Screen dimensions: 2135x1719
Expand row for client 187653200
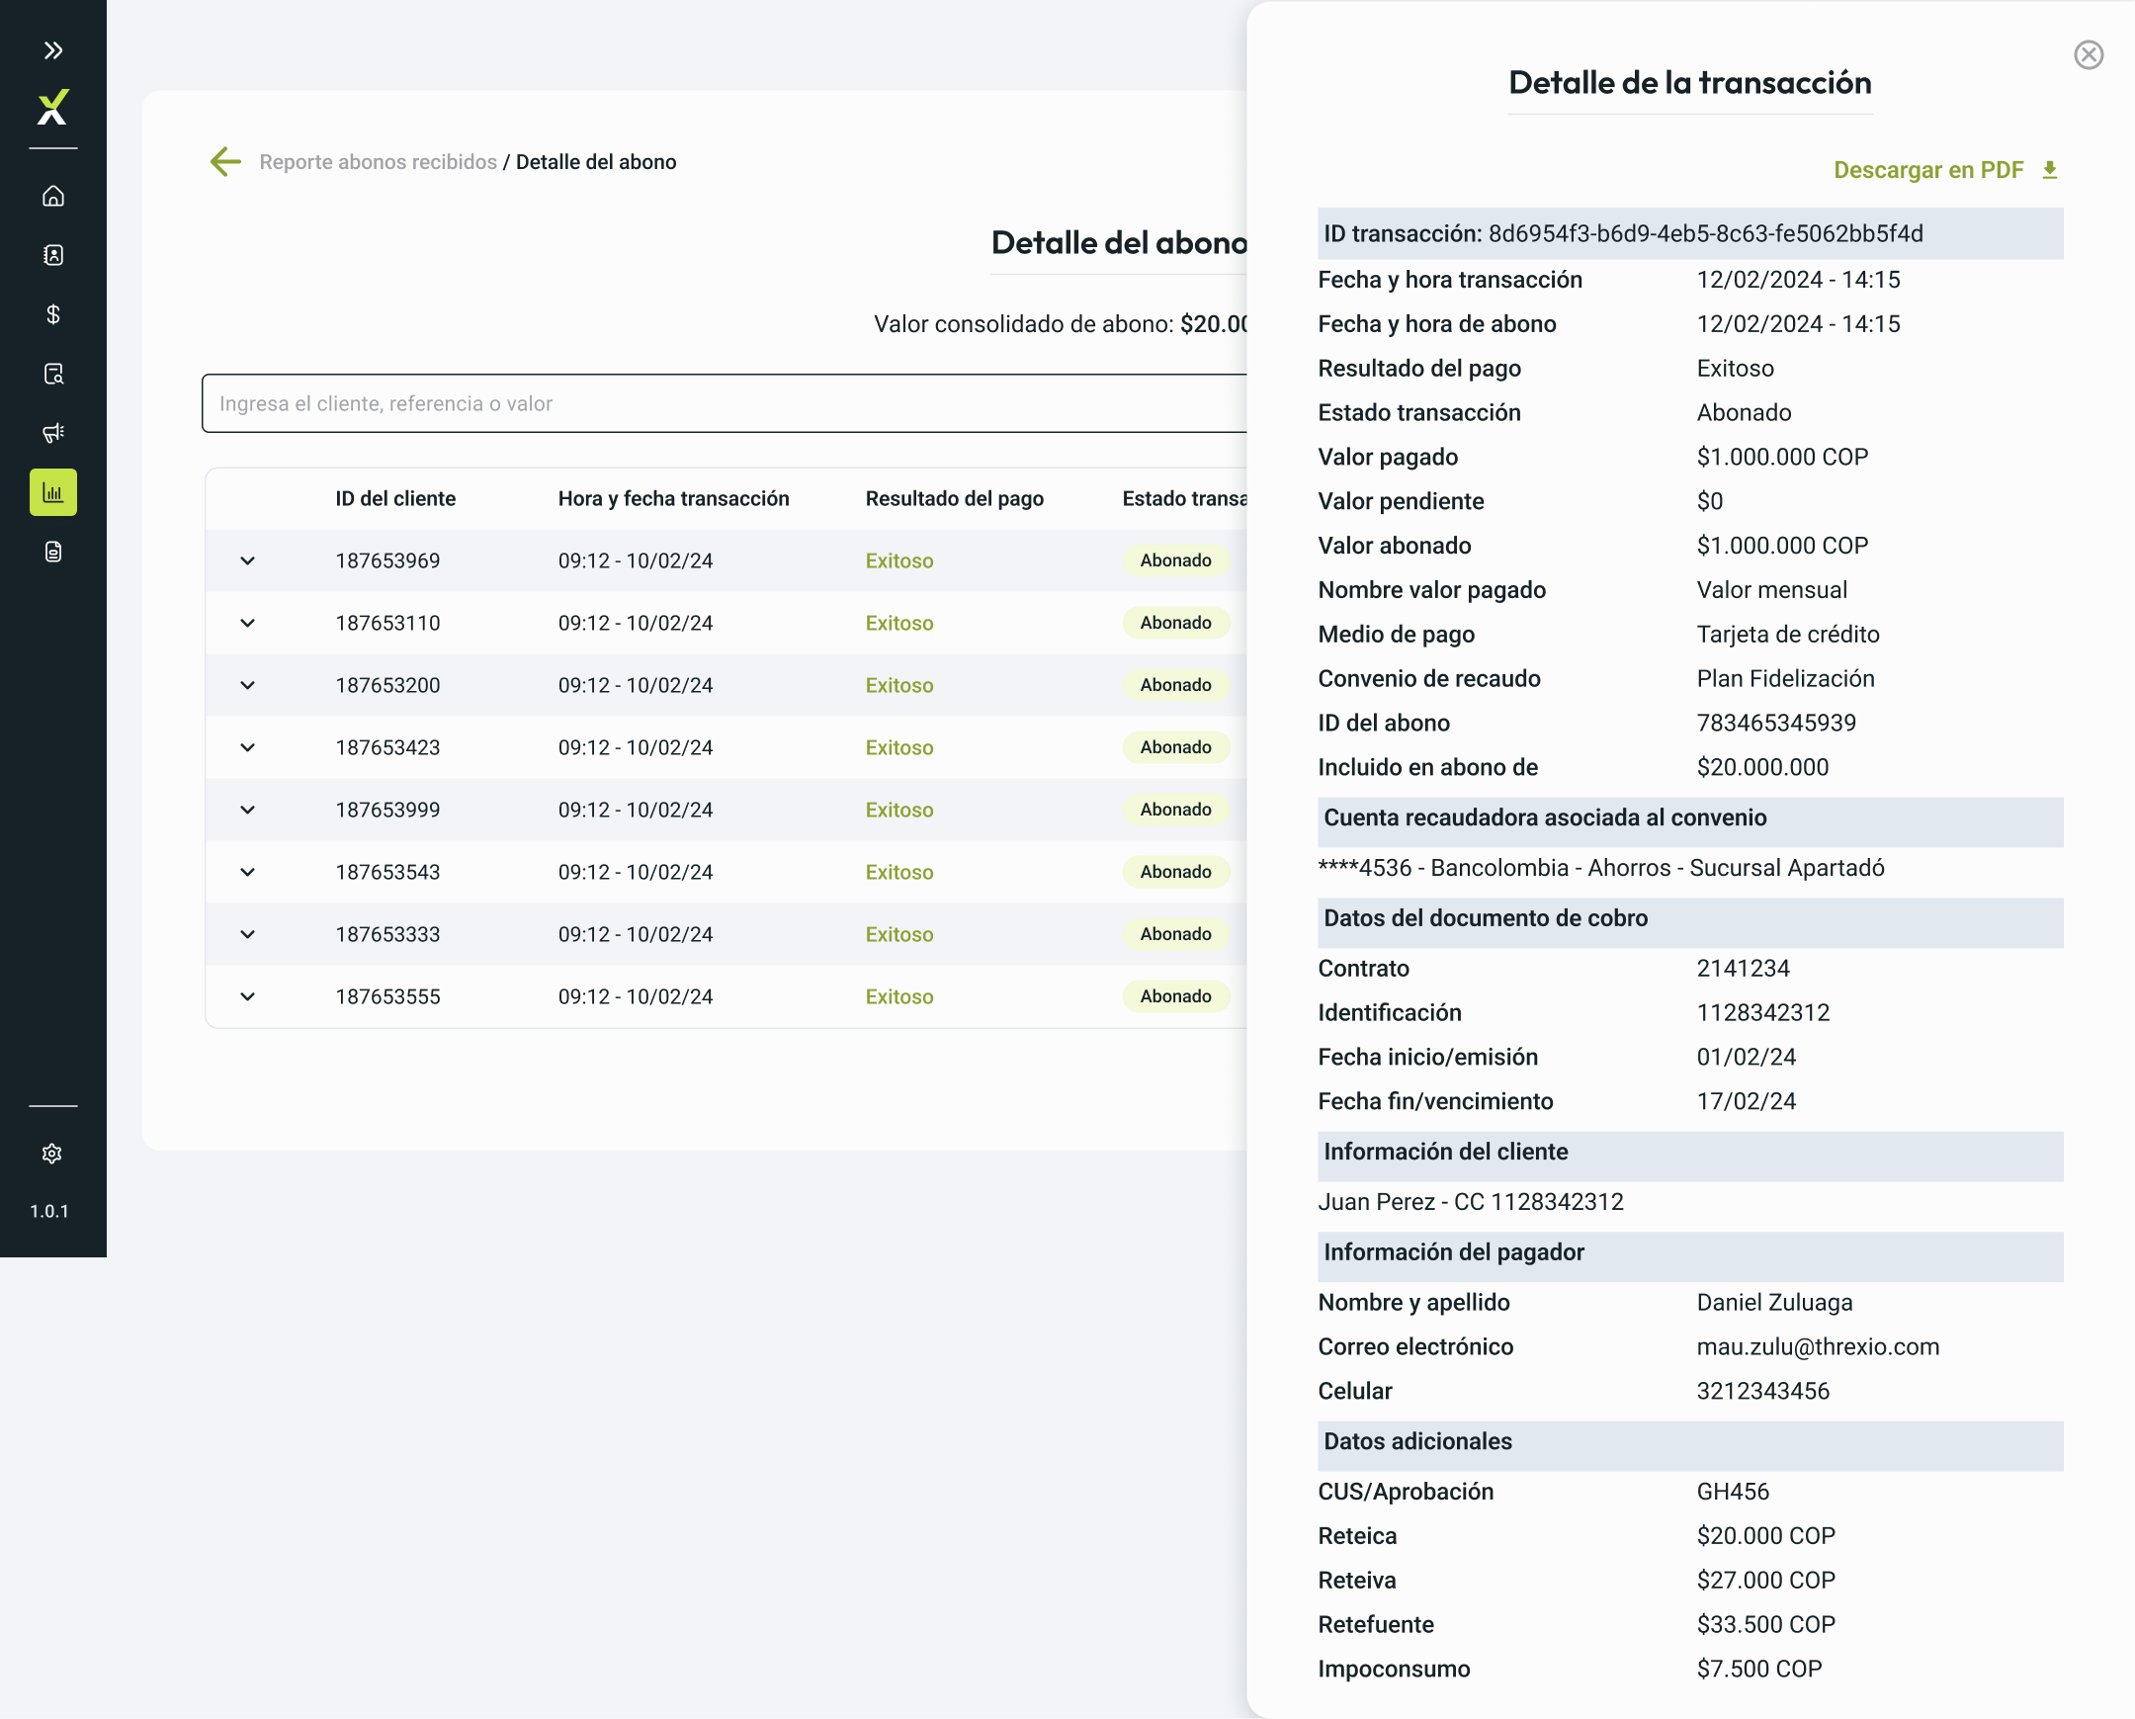247,685
